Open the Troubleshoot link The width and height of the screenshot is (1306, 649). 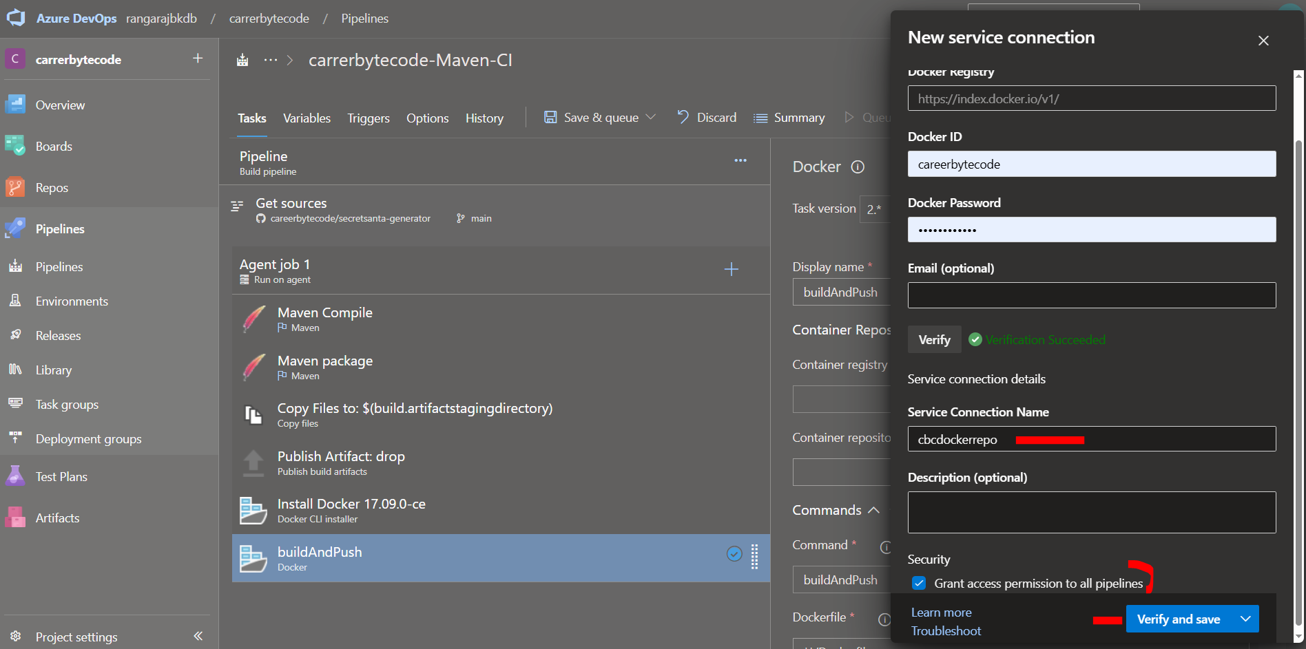946,630
